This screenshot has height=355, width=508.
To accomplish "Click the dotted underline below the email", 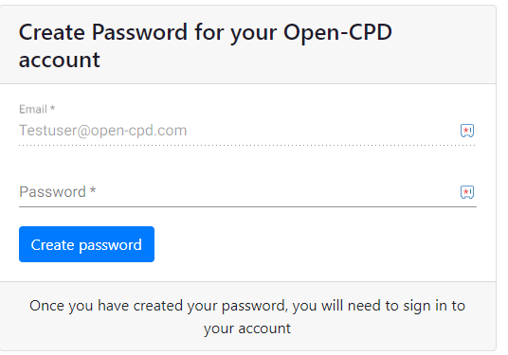I will (x=248, y=145).
